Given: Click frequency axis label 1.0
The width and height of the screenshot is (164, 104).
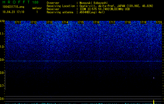Looking at the screenshot, I should (2, 47).
